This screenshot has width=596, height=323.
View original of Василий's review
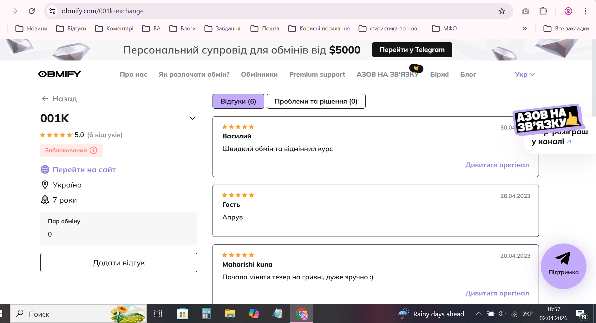pos(497,165)
